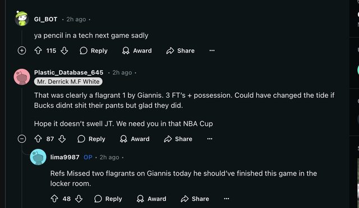The height and width of the screenshot is (208, 359).
Task: Open more options on lima9987's reply
Action: click(227, 198)
